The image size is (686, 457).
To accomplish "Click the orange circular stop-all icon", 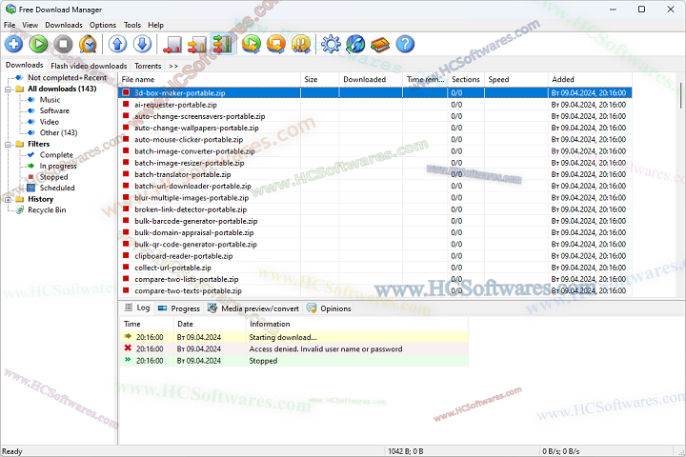I will [276, 44].
